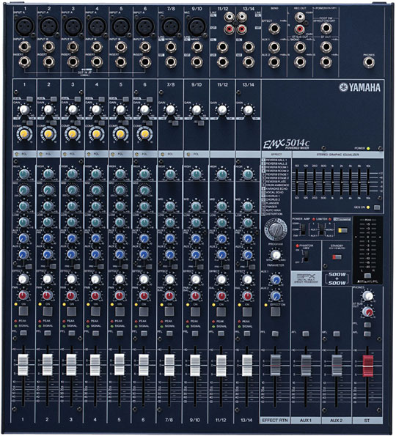396x436 pixels.
Task: Click the AUX 1 master fader
Action: click(x=306, y=366)
